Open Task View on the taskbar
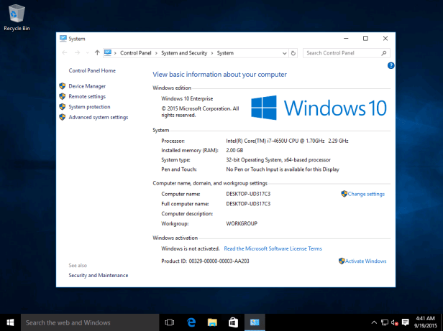 [170, 322]
